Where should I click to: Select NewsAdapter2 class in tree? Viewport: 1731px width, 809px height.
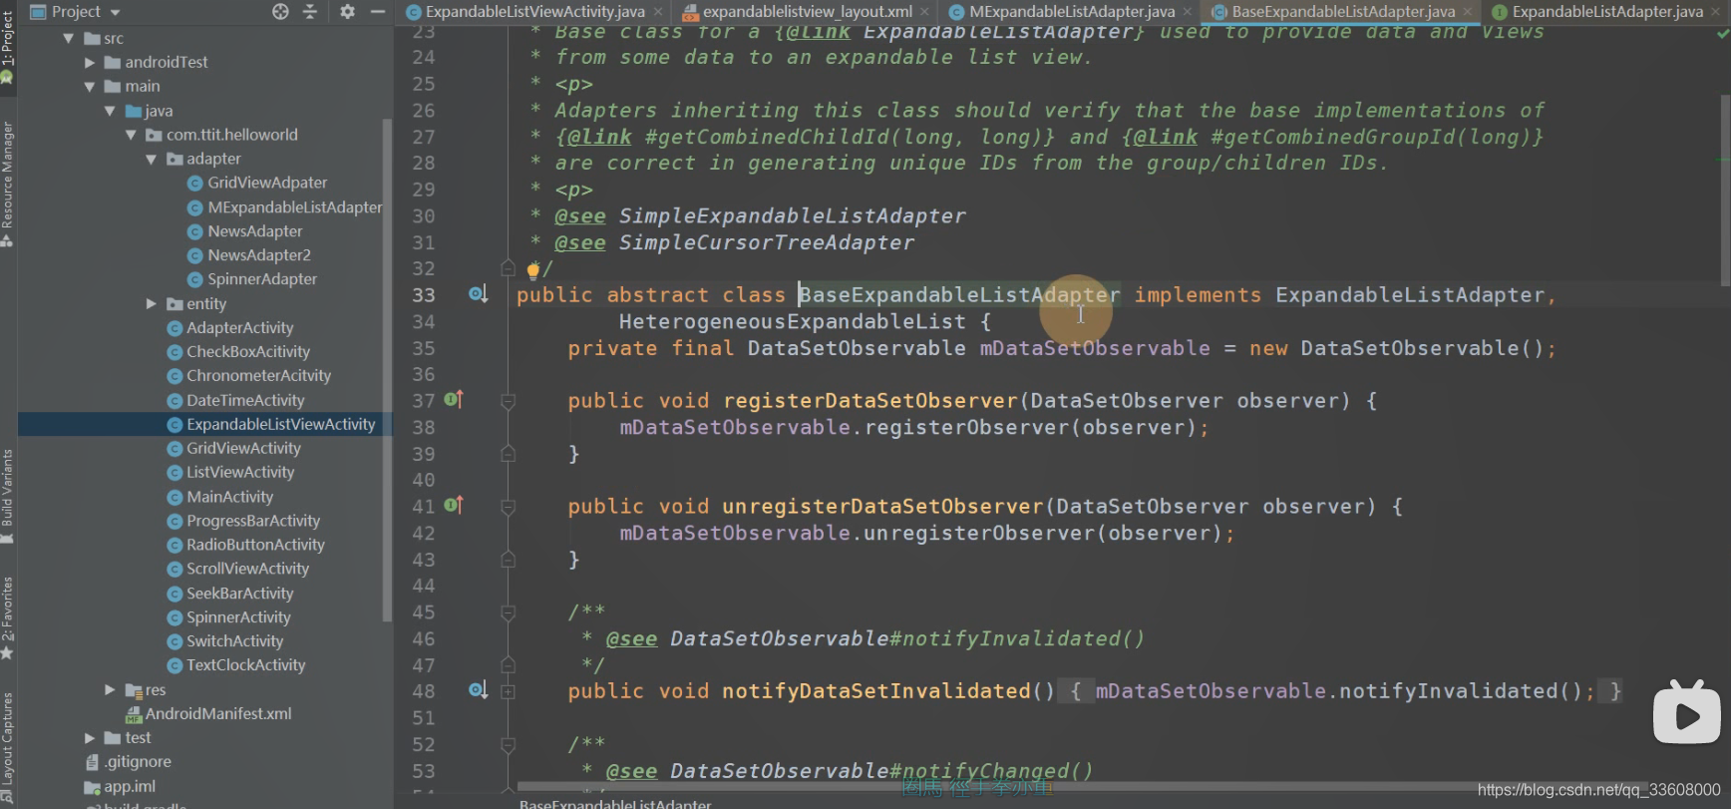click(x=249, y=255)
